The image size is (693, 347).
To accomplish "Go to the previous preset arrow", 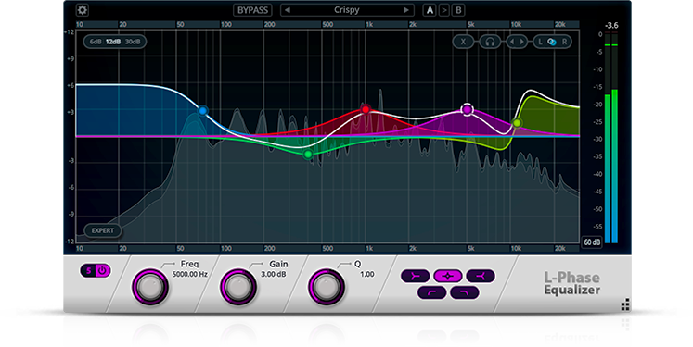I will 288,10.
